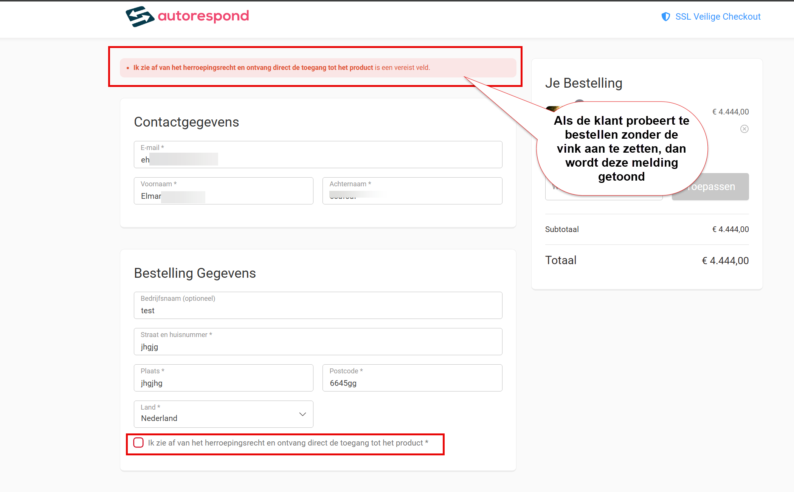Select the Postcode input field
Viewport: 794px width, 492px height.
(412, 378)
